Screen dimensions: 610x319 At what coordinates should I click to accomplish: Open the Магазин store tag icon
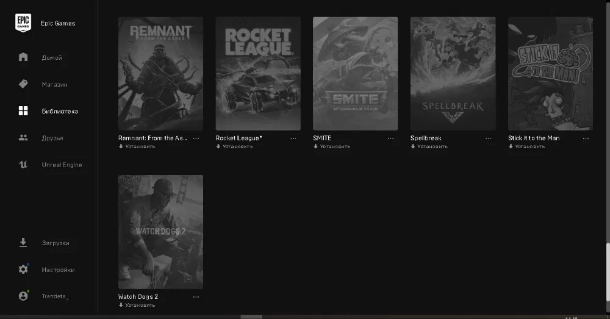click(x=23, y=84)
